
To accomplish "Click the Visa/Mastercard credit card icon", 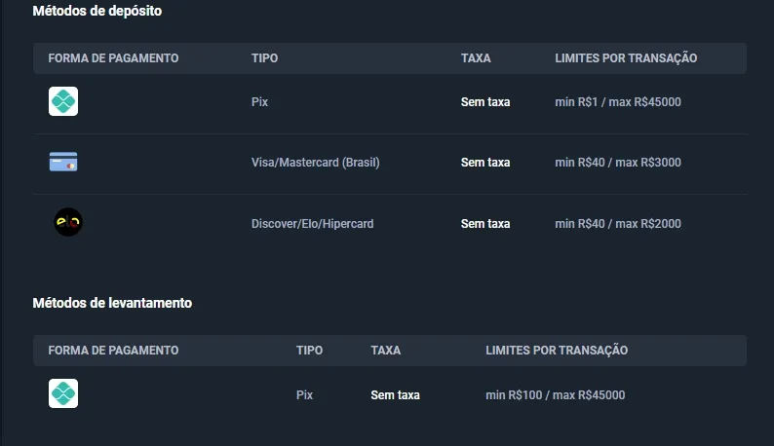I will (63, 163).
